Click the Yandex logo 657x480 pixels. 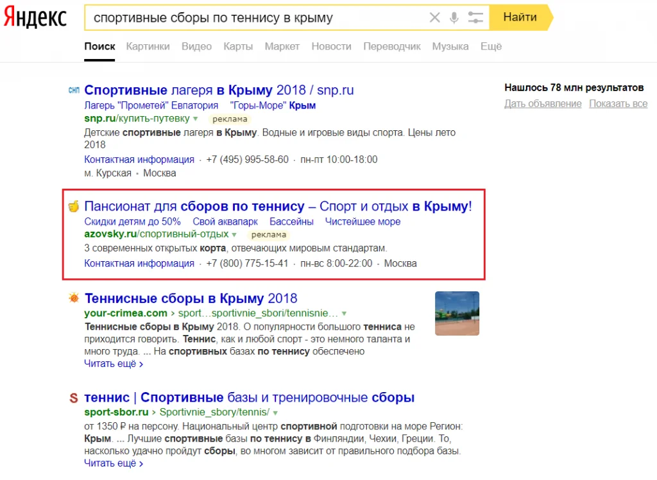[x=35, y=18]
